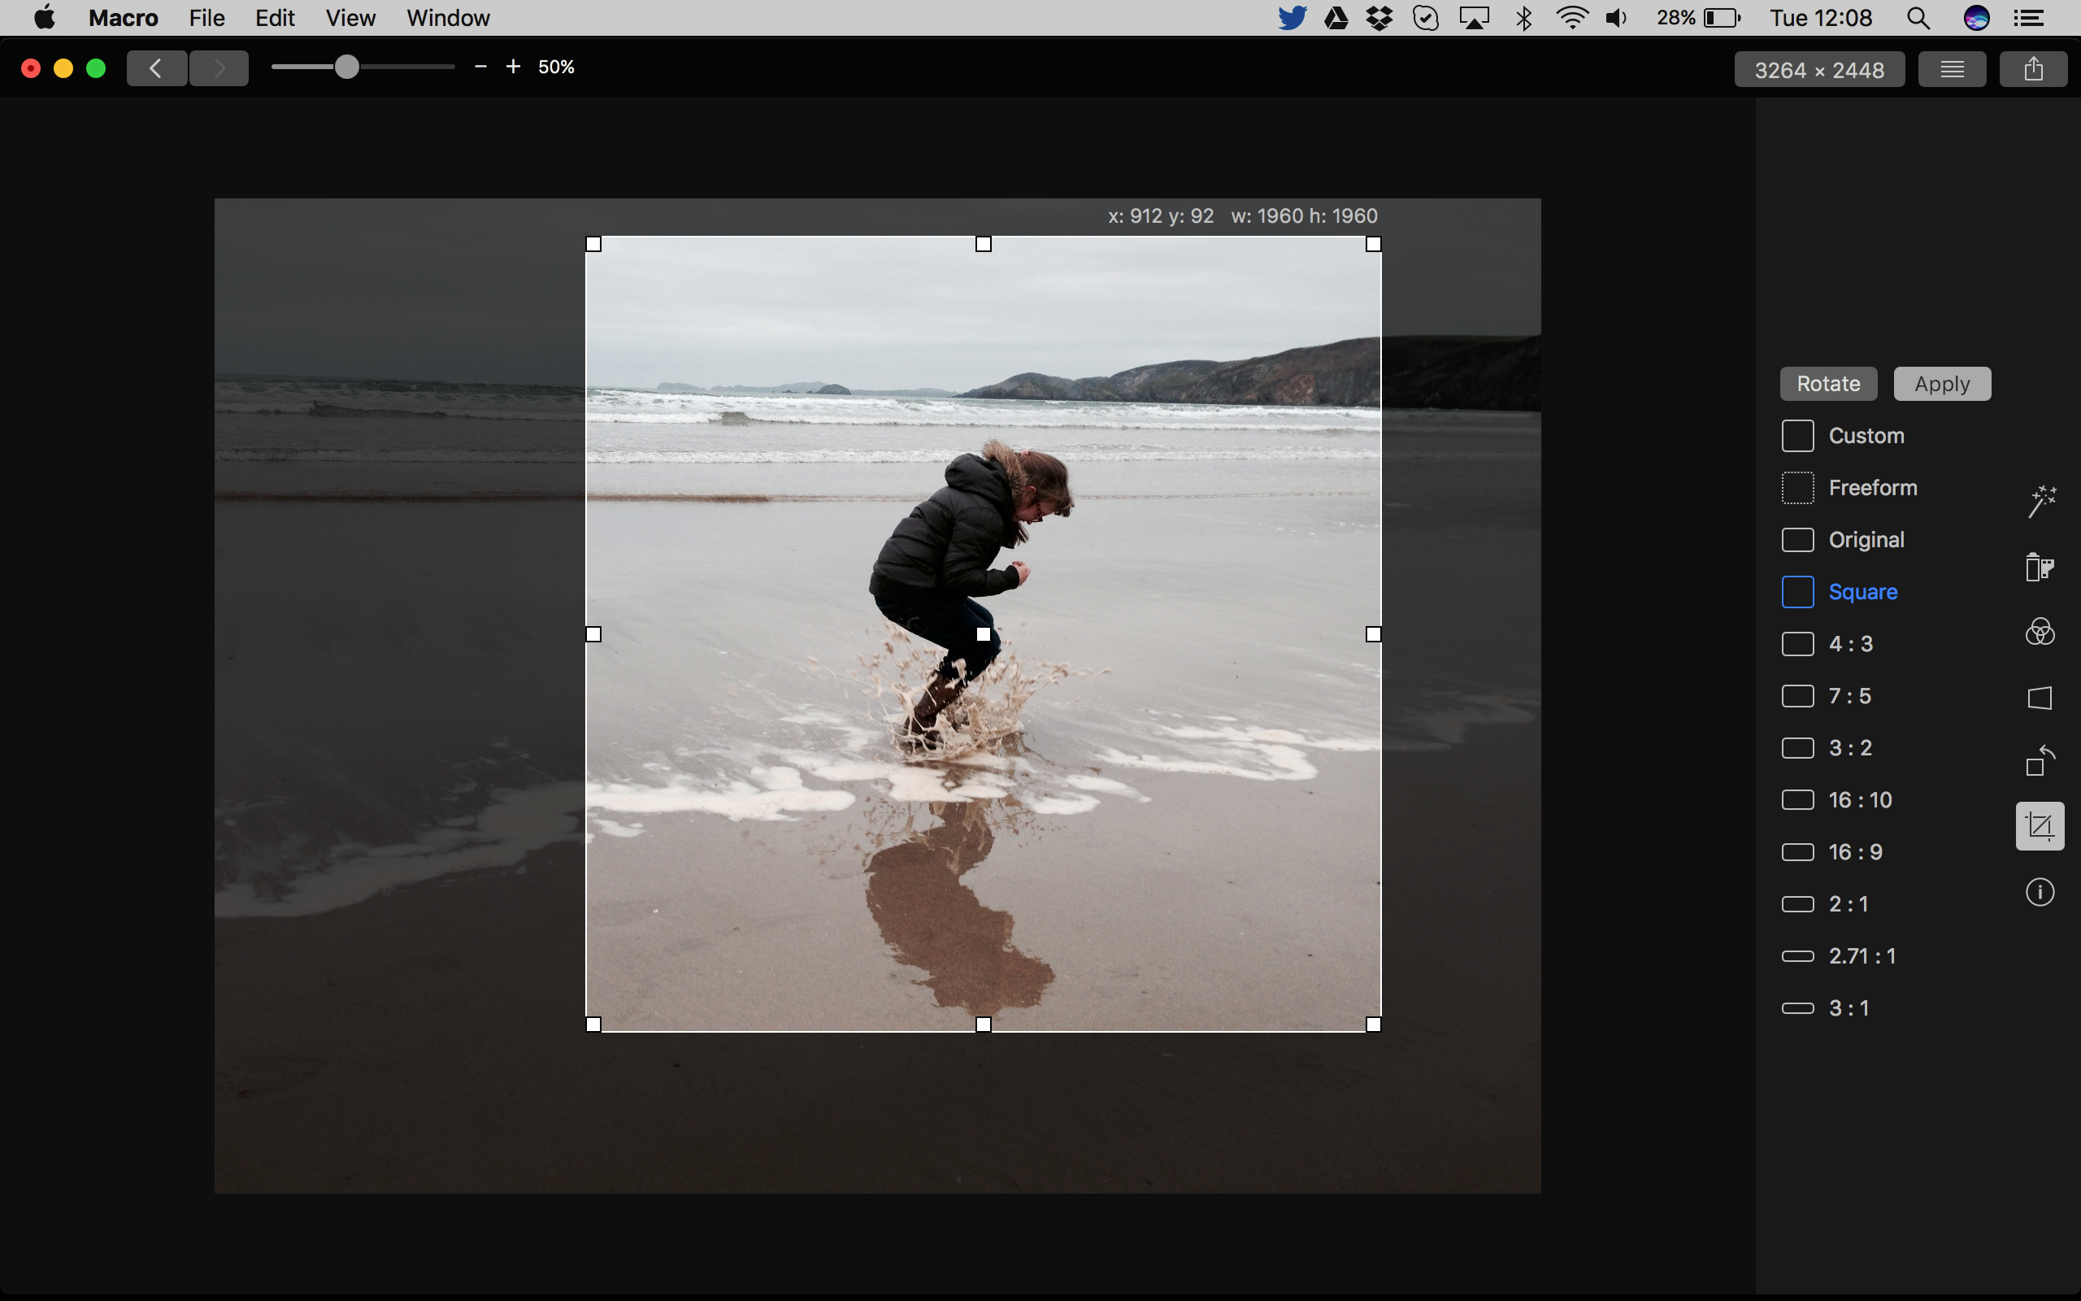Open the magic wand enhance tool
Viewport: 2081px width, 1301px height.
coord(2040,501)
